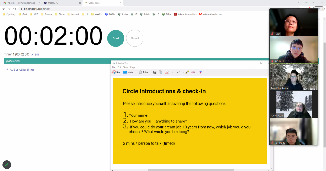Reload the page with the refresh icon
This screenshot has width=326, height=171.
[14, 9]
